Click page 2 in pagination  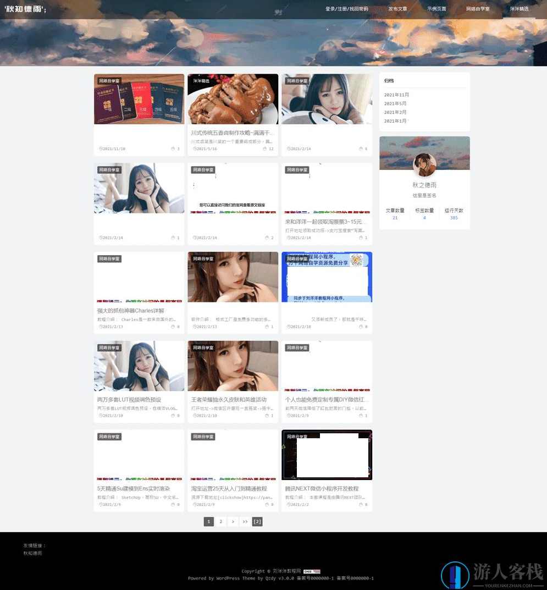coord(220,521)
